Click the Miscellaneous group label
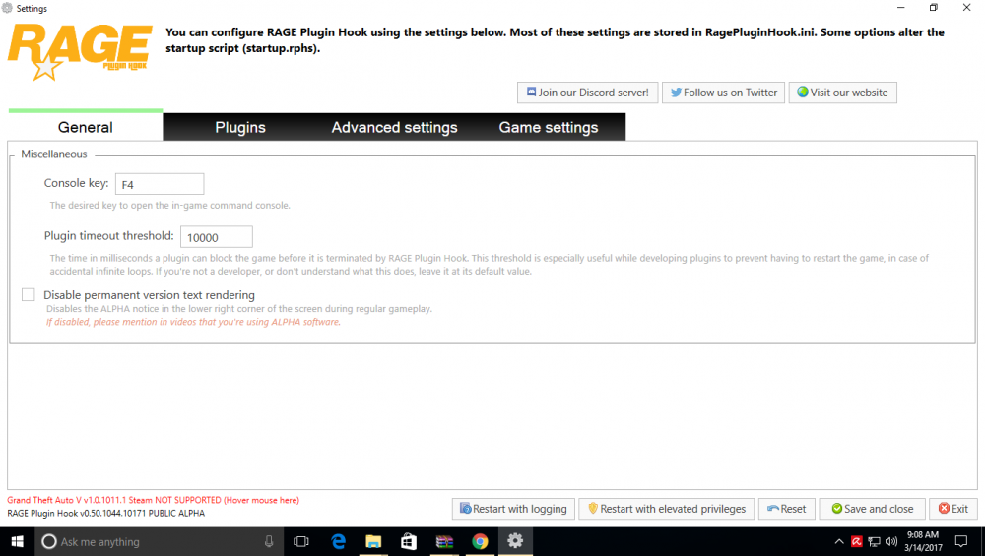 pos(54,154)
